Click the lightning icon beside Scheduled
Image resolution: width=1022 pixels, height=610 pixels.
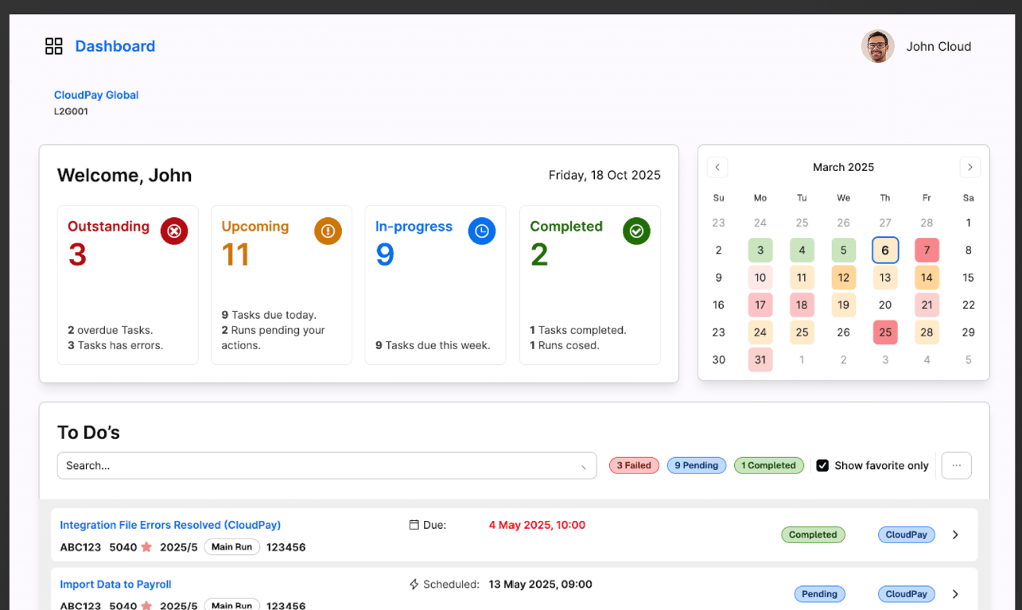[x=414, y=585]
